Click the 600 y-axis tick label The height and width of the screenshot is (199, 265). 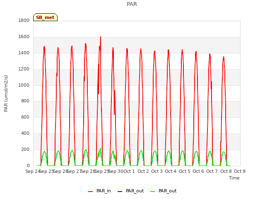25,117
